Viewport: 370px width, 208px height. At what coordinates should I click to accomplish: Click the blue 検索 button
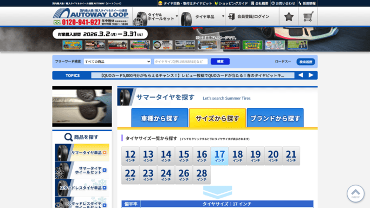[220, 62]
